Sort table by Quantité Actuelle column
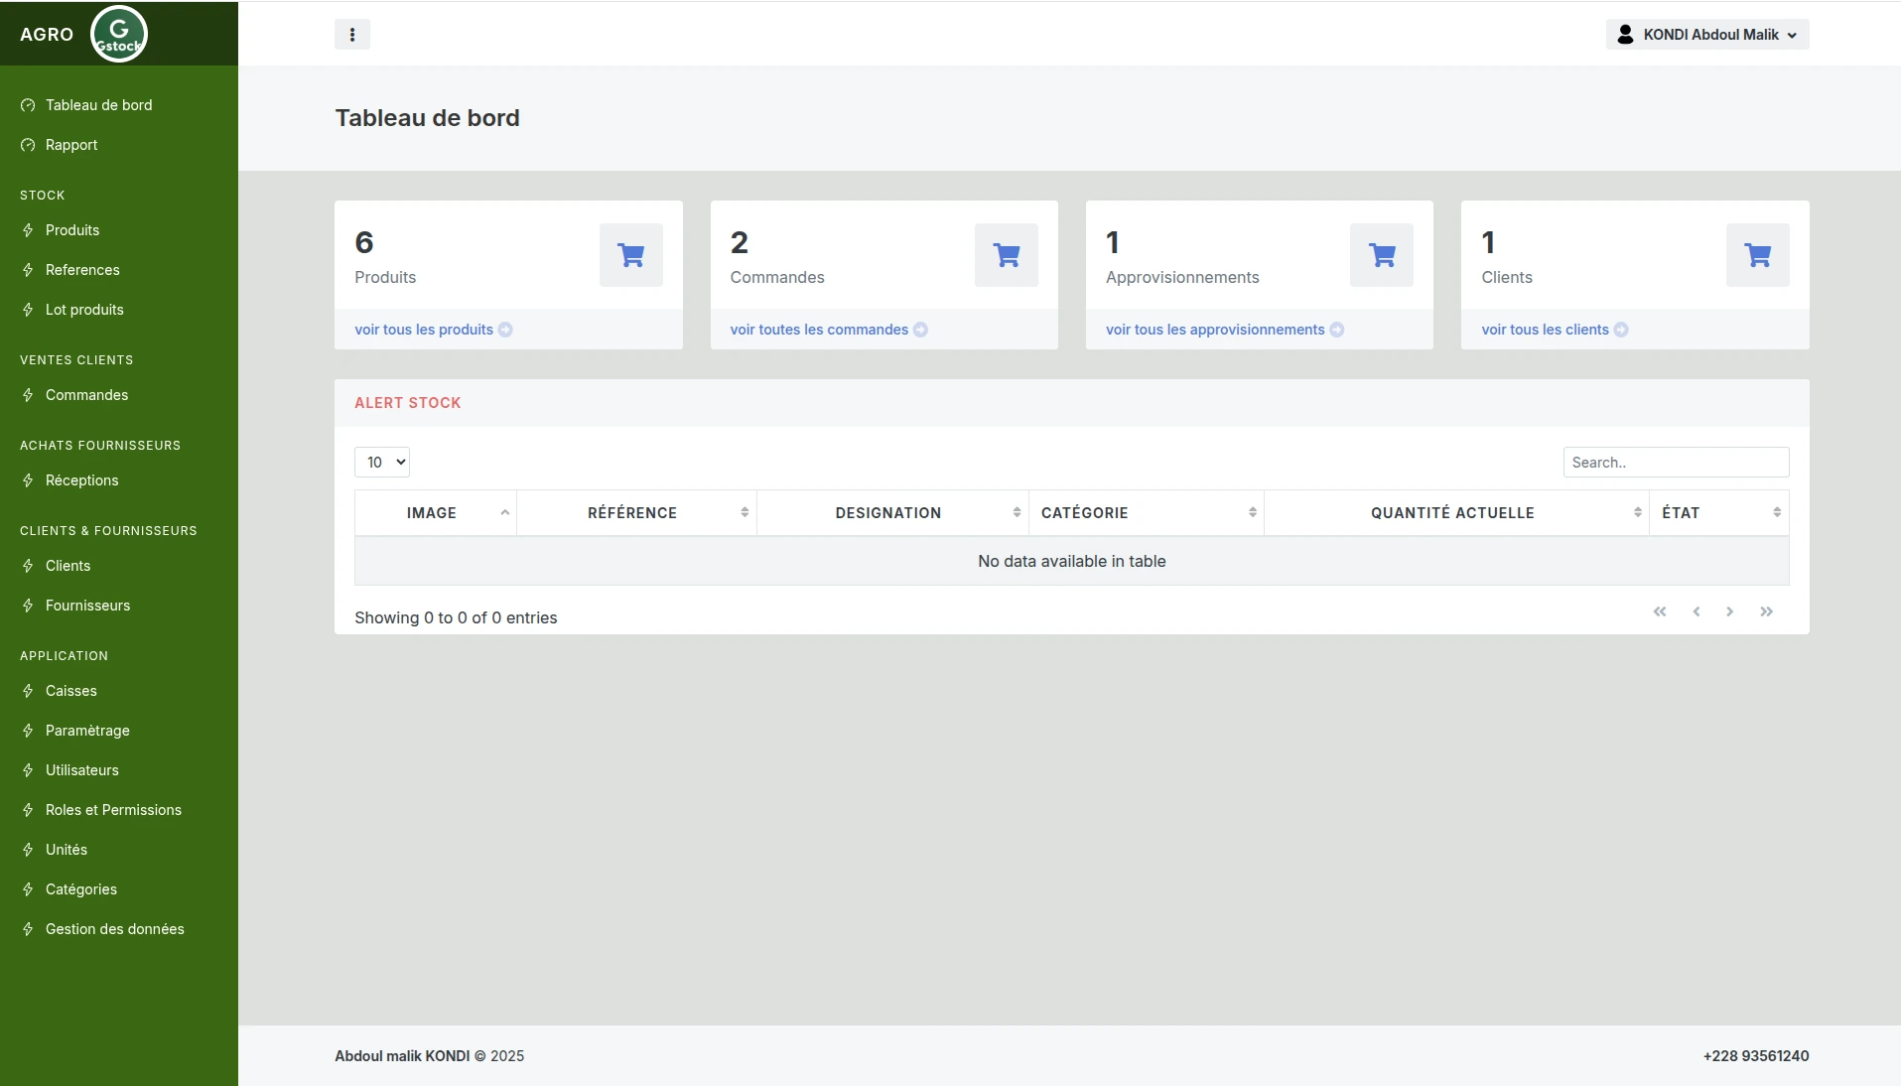Screen dimensions: 1901x1086 click(x=1454, y=513)
